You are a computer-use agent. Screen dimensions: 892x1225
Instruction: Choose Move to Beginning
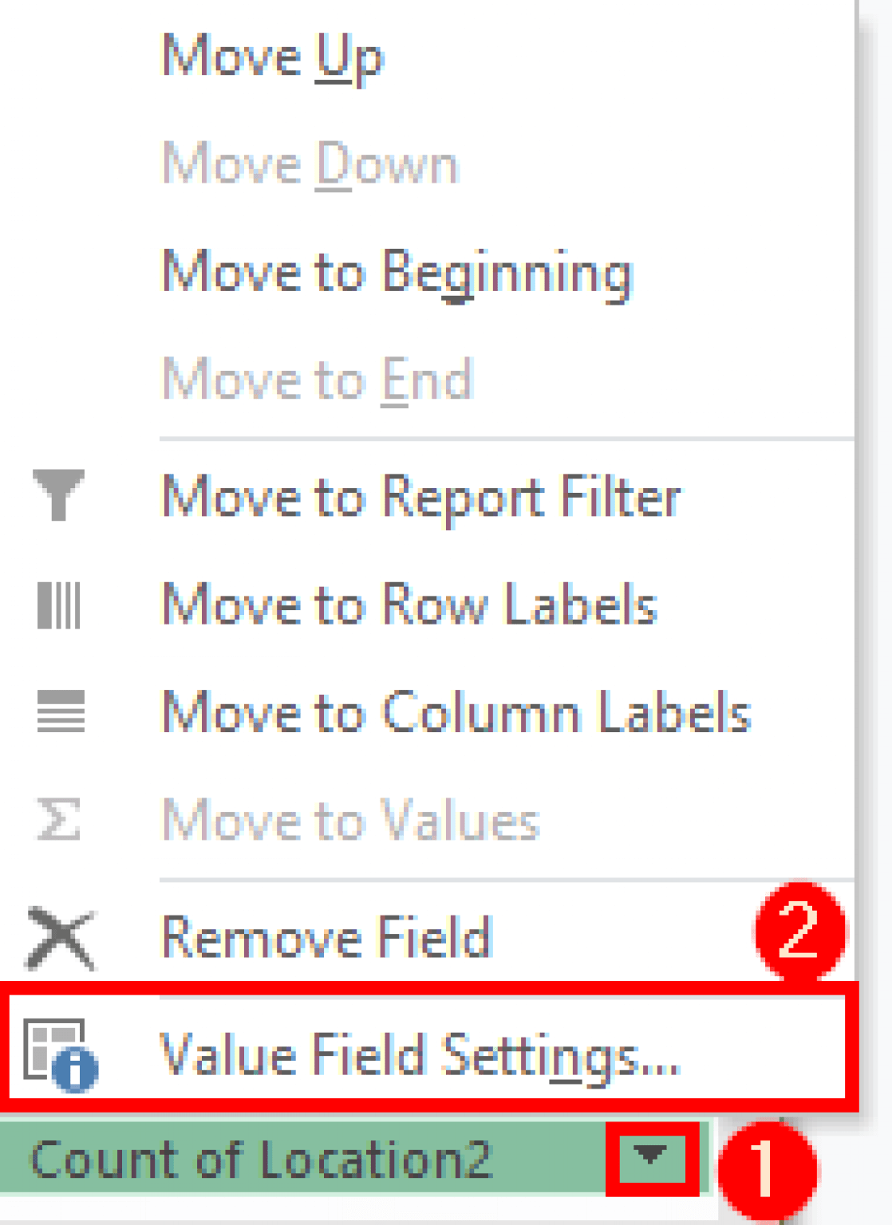pos(395,271)
